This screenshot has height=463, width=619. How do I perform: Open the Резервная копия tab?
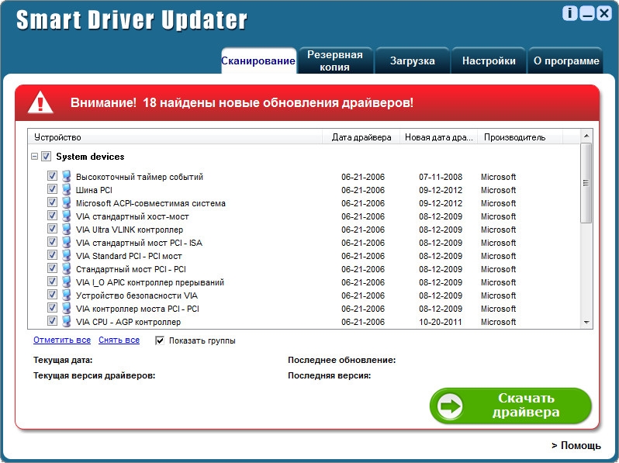[335, 60]
